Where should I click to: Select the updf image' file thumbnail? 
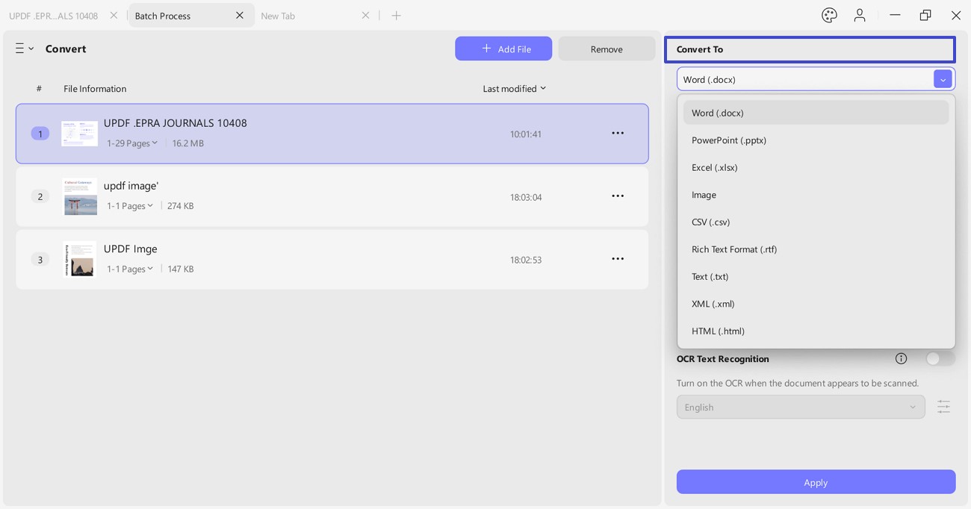pos(80,196)
